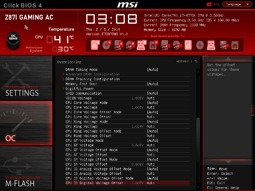Open CPU GT Voltage Offset Mode option

(x=153, y=150)
